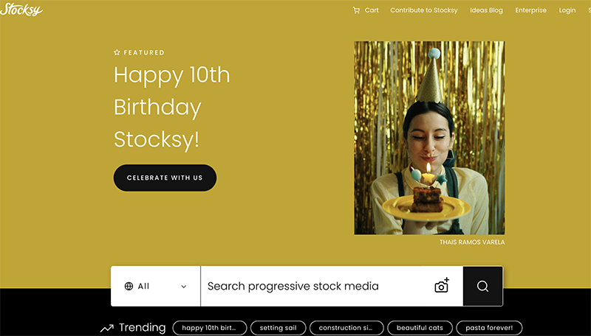
Task: Open the Enterprise menu item
Action: point(530,10)
